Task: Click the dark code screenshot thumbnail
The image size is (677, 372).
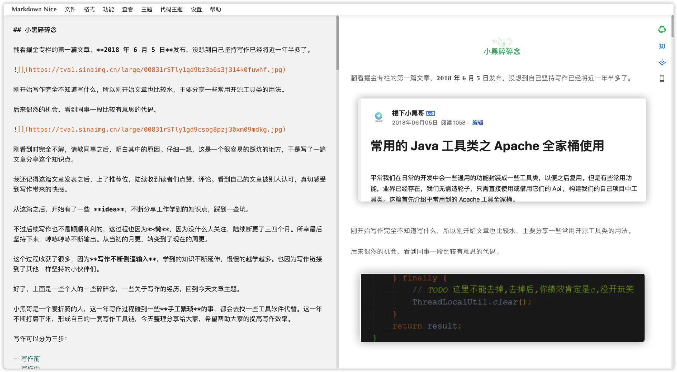Action: (502, 308)
